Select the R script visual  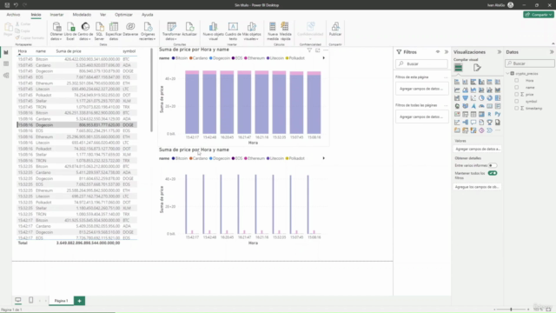click(489, 114)
